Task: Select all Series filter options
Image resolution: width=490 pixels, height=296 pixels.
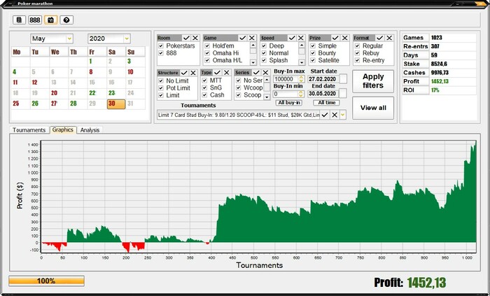Action: coord(257,73)
